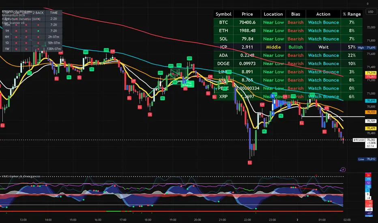The width and height of the screenshot is (378, 223).
Task: Click the Wait action cell
Action: tap(323, 47)
